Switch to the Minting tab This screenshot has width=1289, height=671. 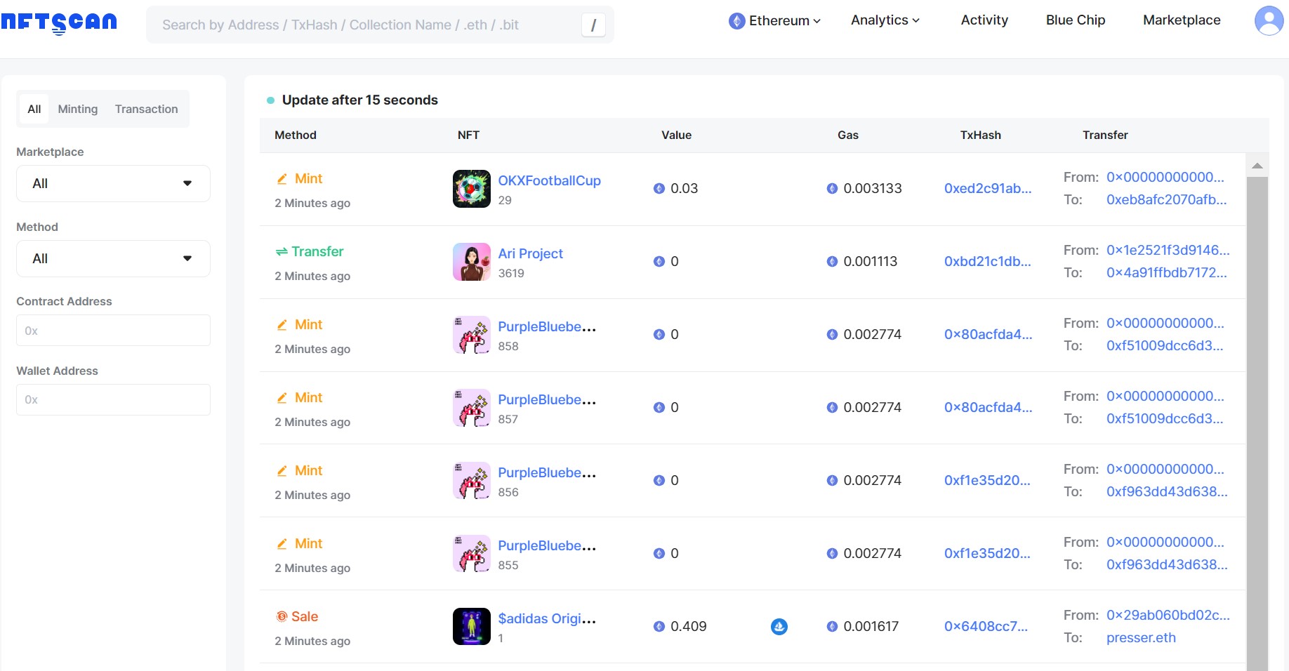click(77, 109)
